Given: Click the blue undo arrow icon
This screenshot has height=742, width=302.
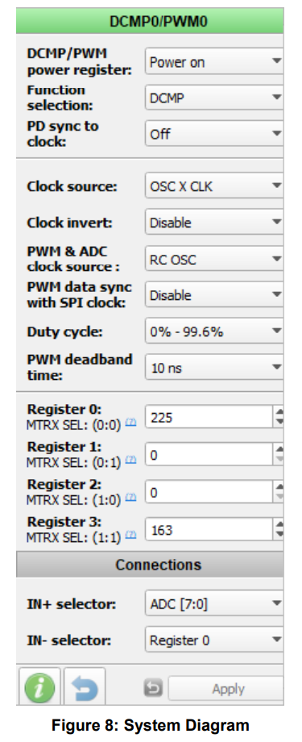Looking at the screenshot, I should (x=85, y=688).
